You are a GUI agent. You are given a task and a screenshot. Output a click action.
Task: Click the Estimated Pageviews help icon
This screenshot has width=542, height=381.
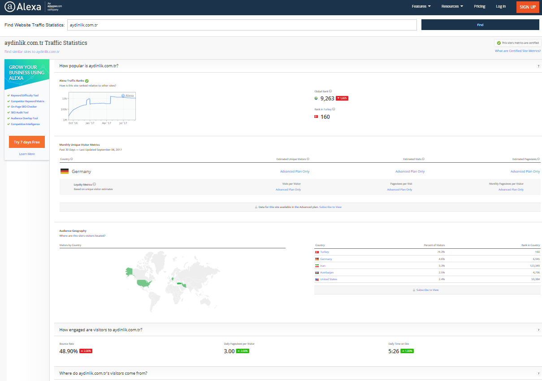[538, 159]
